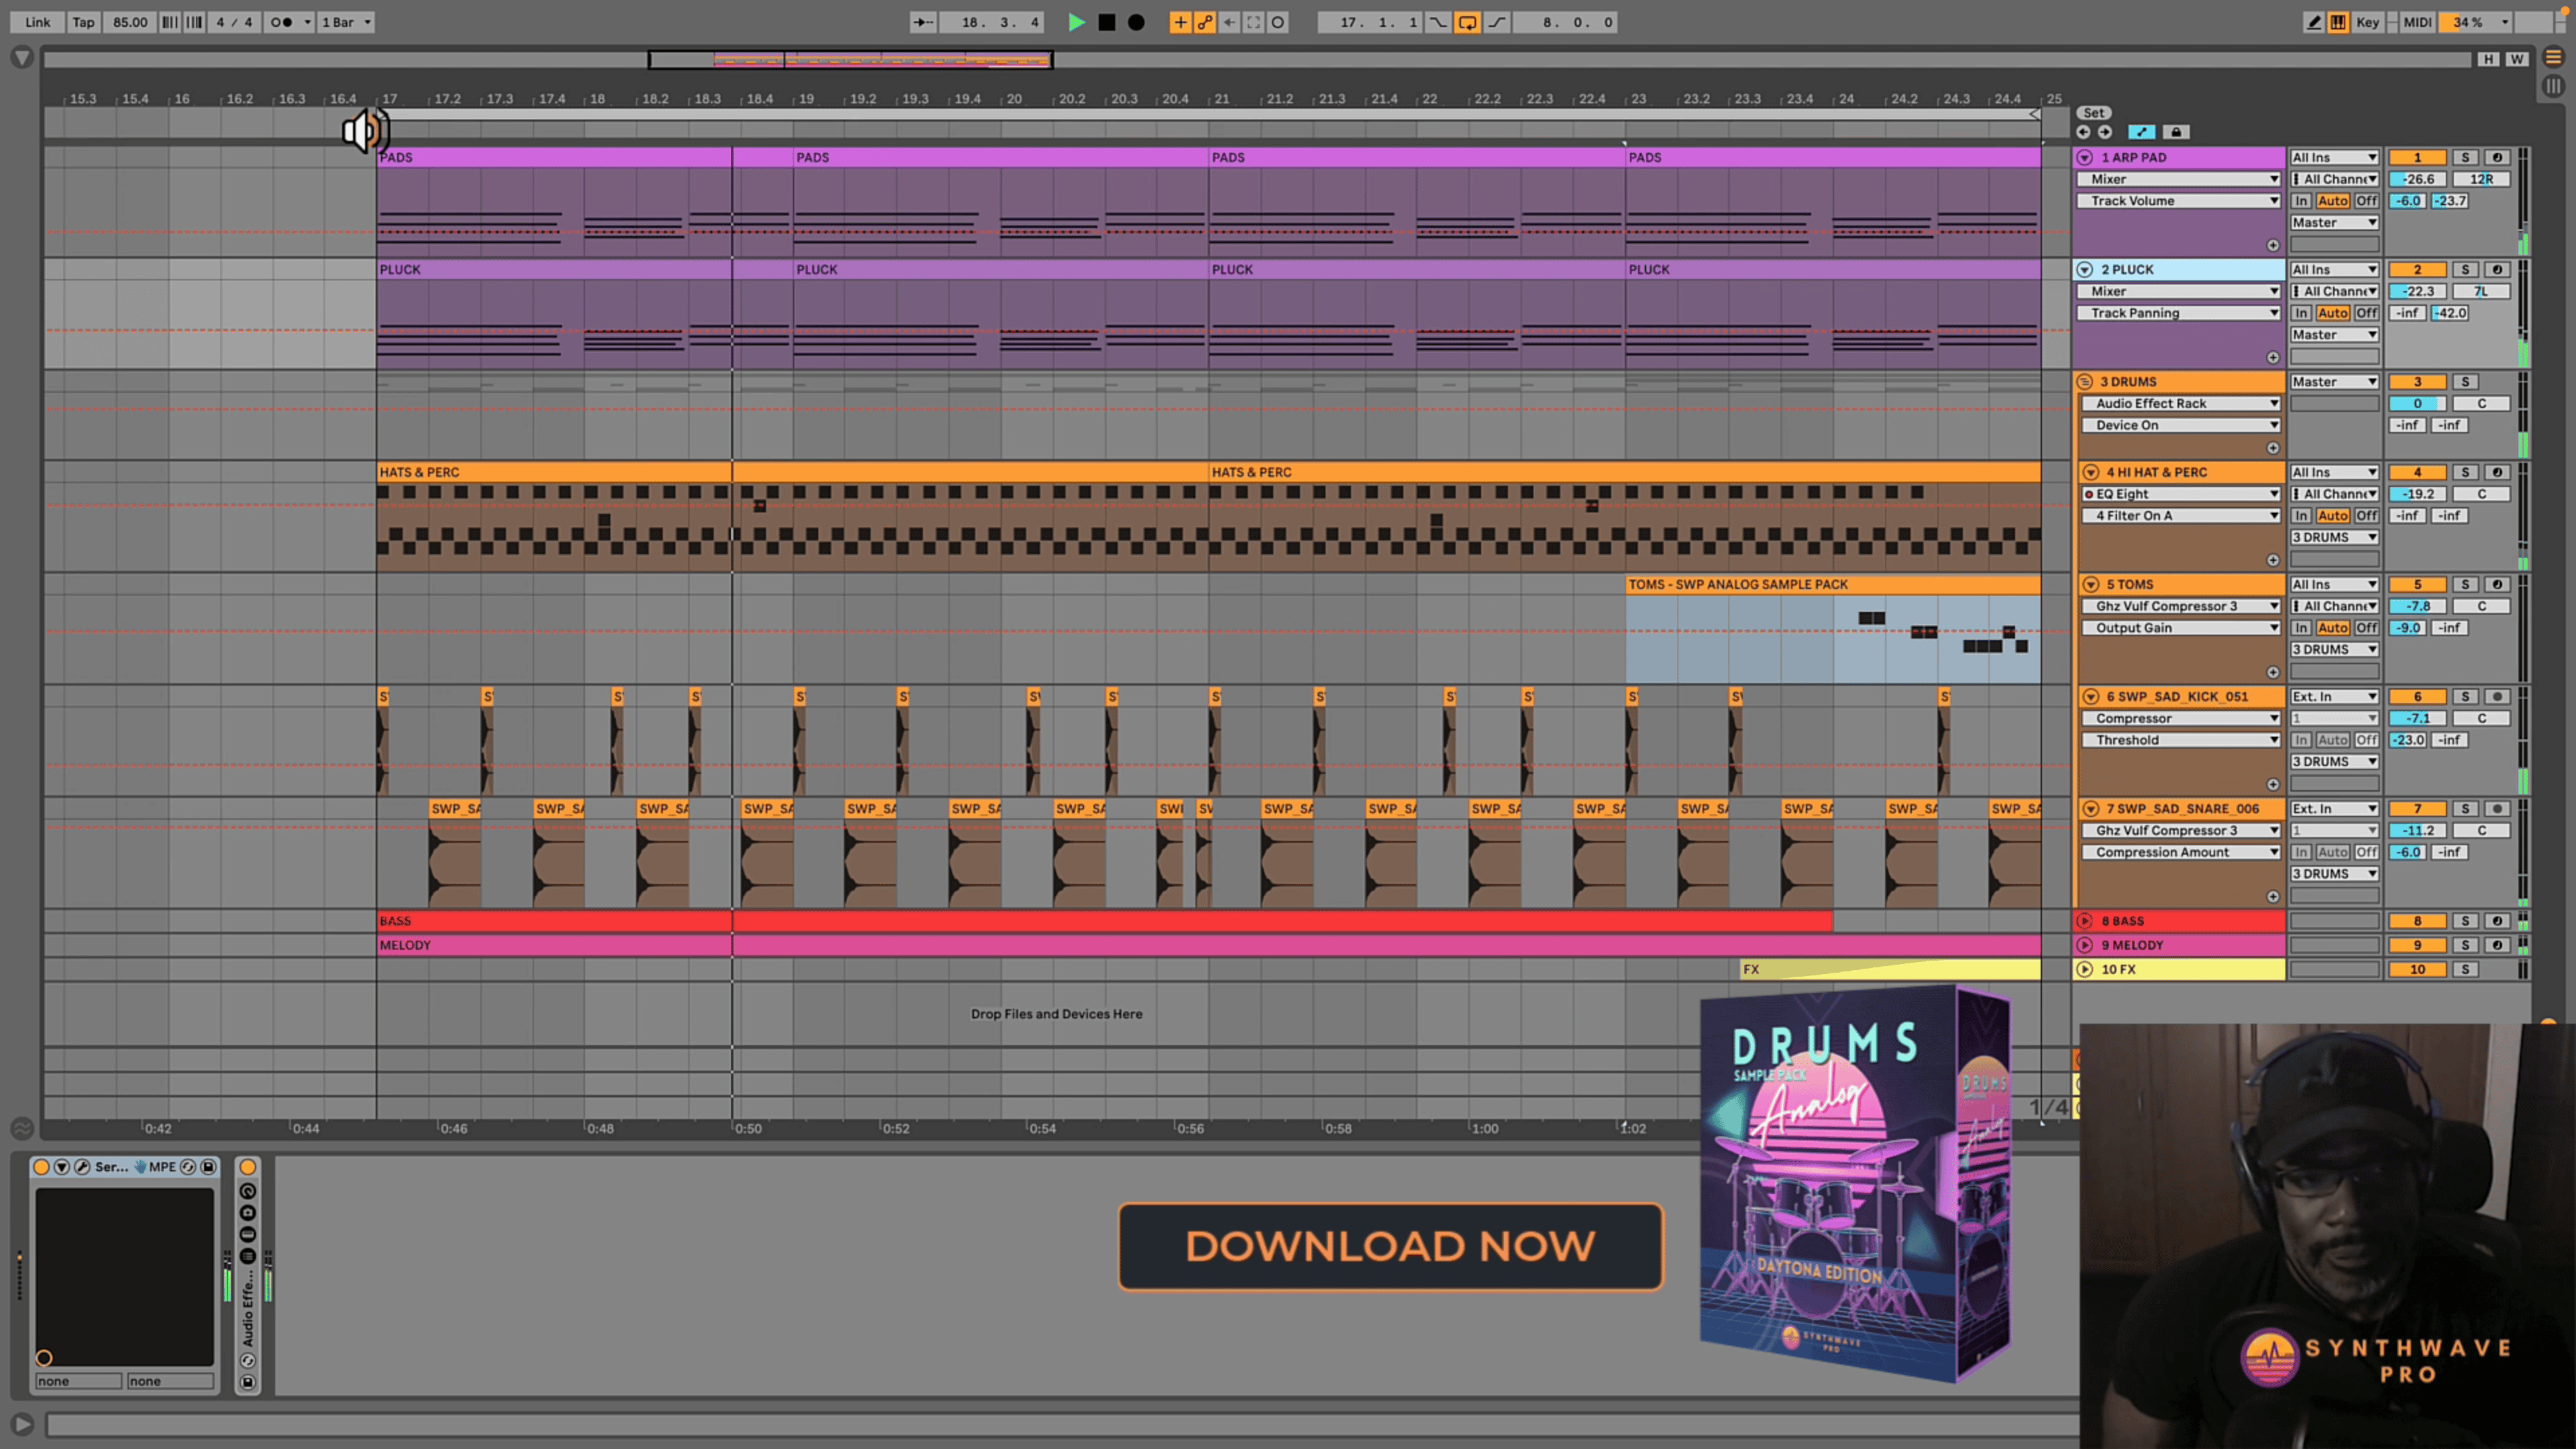Screen dimensions: 2576x1449
Task: Stop playback with the square Stop button
Action: 1107,22
